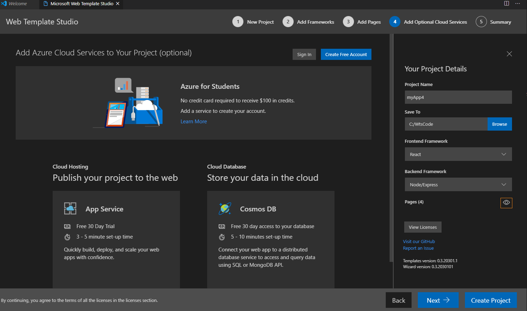527x311 pixels.
Task: Click '5 - 10 minutes set-up time' text
Action: click(262, 237)
